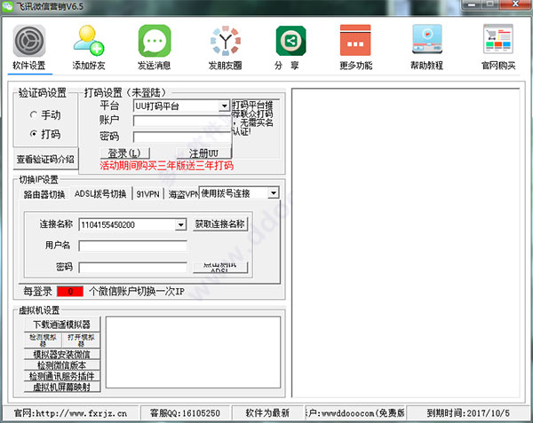
Task: Click the 检测模拟器 button
Action: [x=43, y=341]
